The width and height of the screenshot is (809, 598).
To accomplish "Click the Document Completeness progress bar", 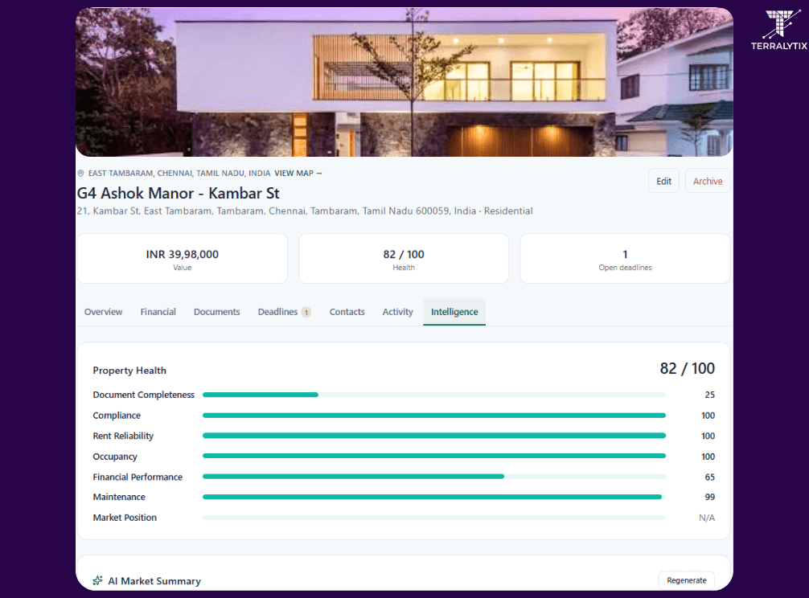I will point(434,395).
